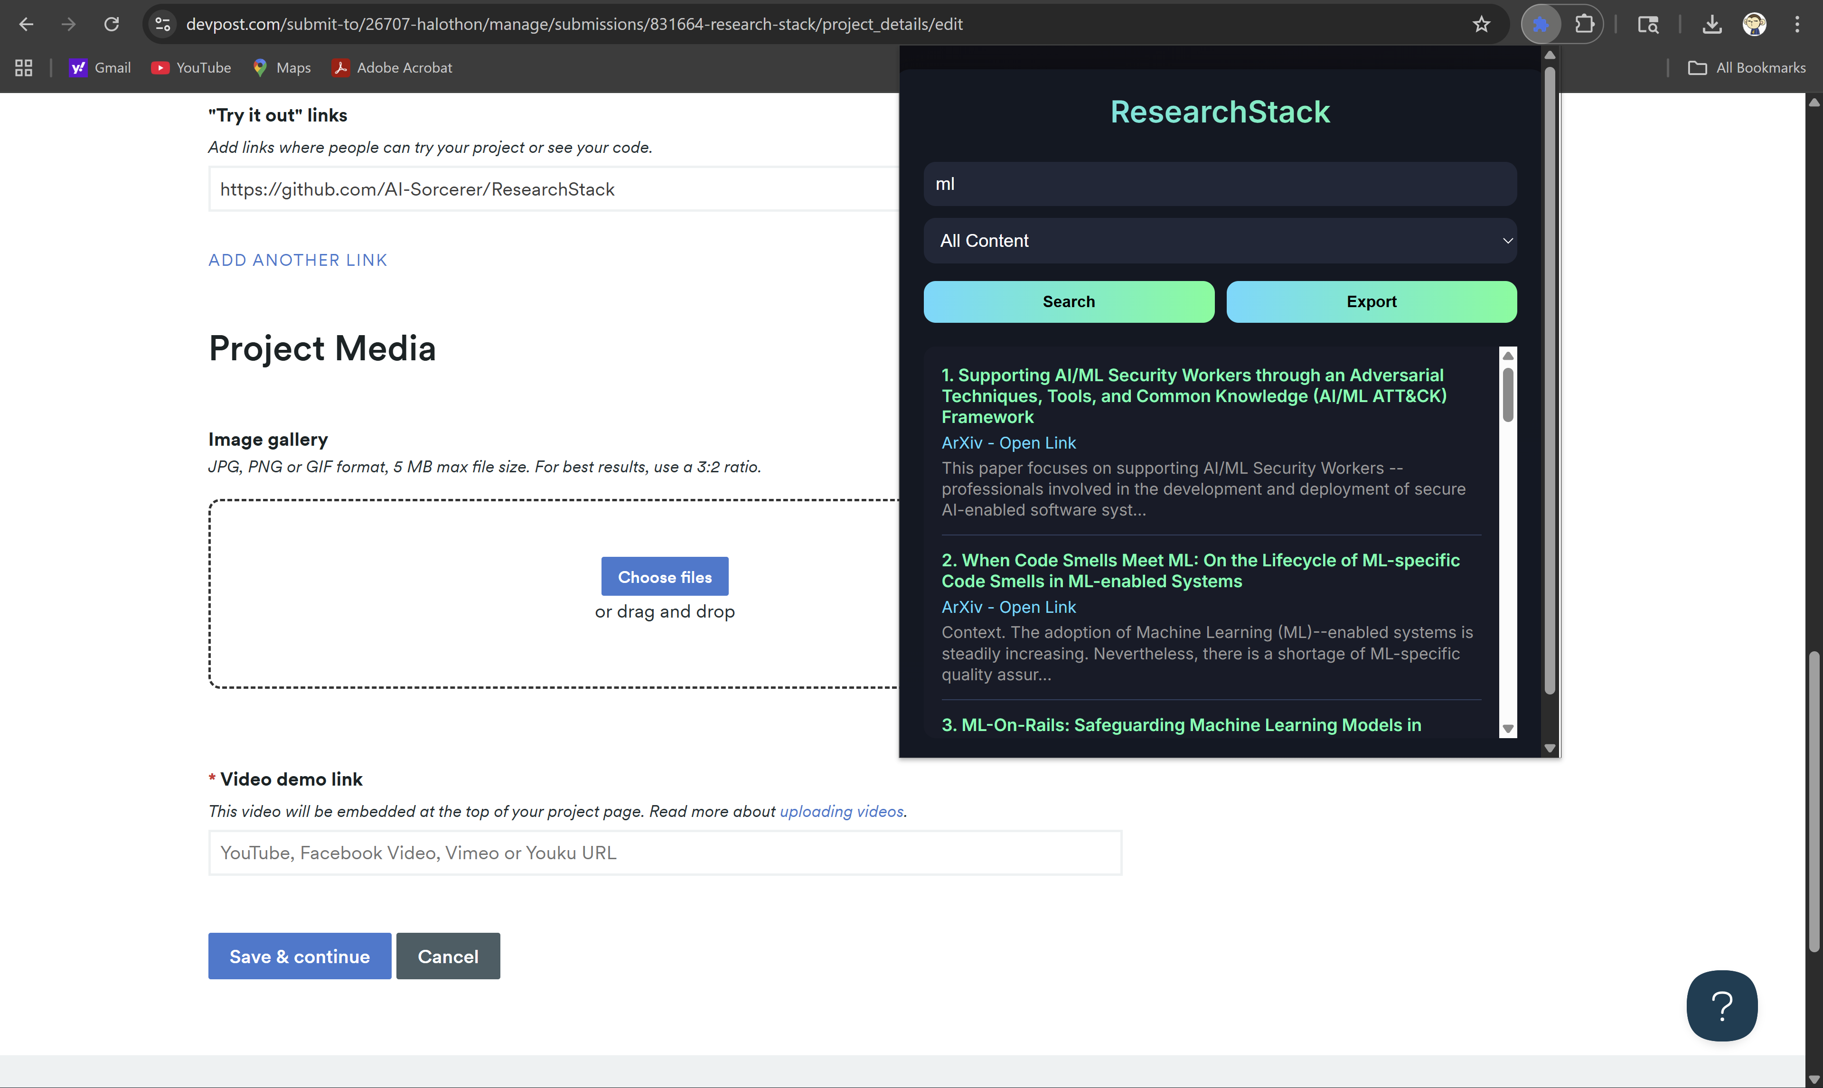Expand the All Content dropdown
Viewport: 1823px width, 1088px height.
1220,241
